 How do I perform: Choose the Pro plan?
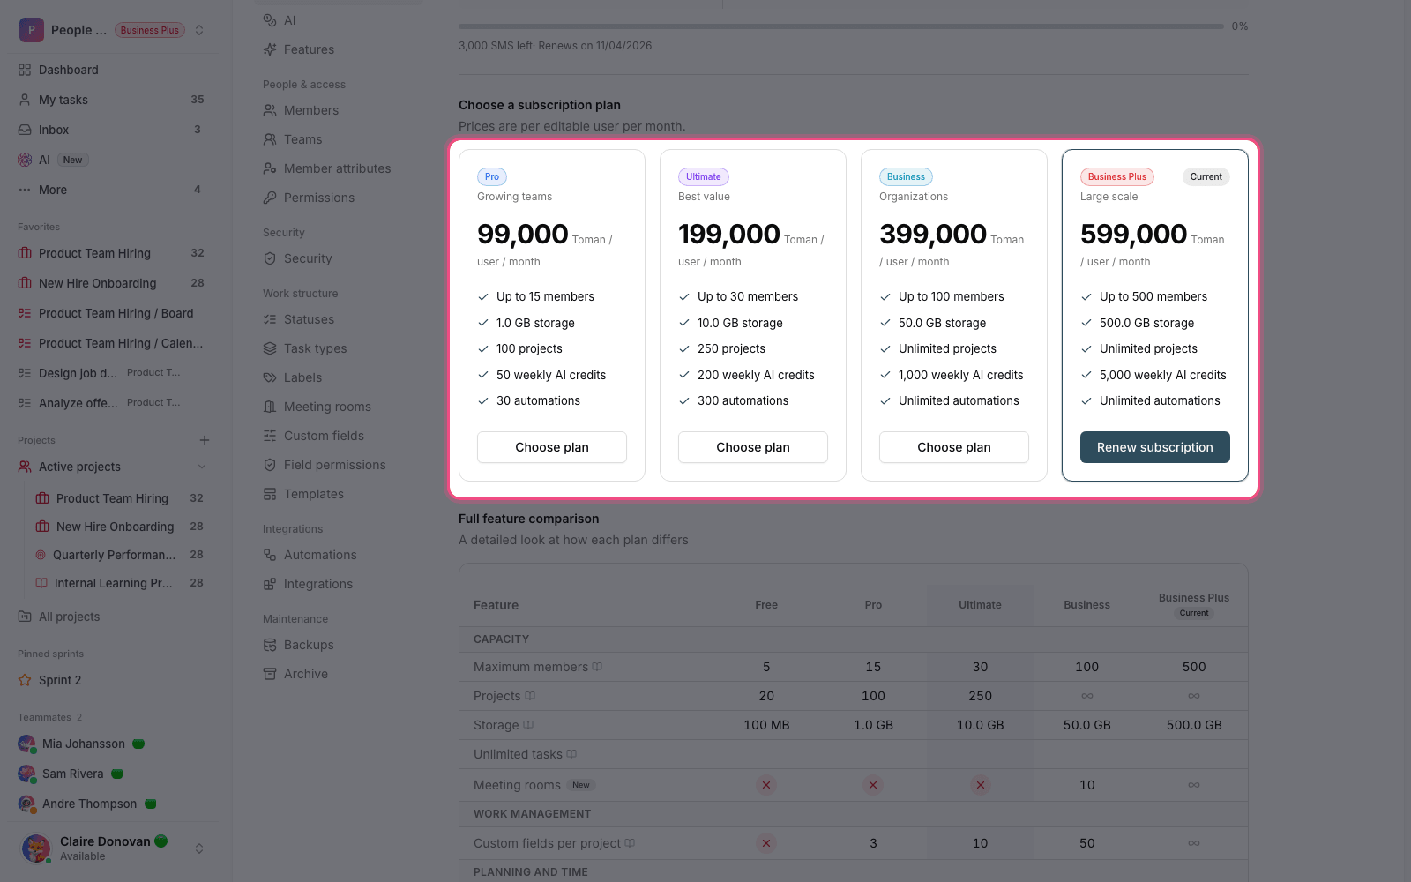552,447
